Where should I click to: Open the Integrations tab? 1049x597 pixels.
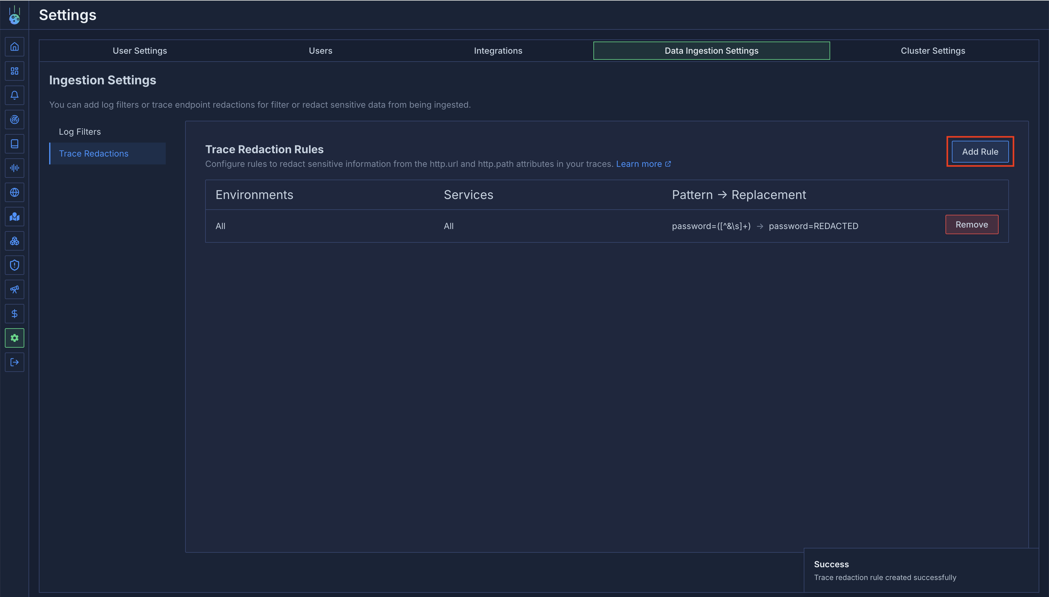497,51
